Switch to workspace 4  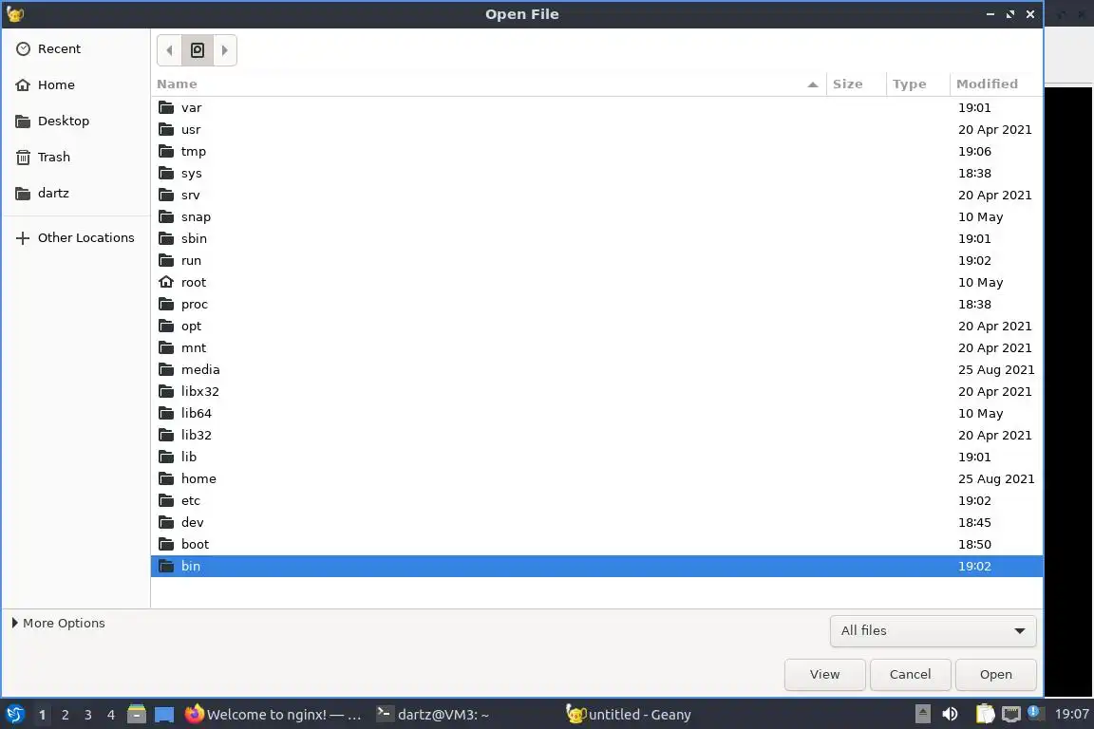tap(111, 715)
